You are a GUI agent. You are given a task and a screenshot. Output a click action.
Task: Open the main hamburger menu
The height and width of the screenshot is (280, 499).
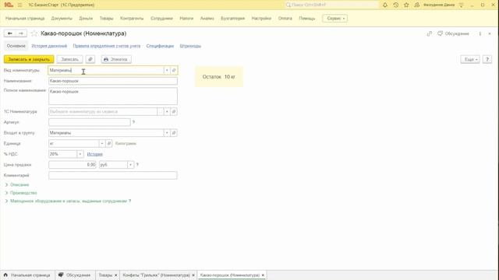19,5
